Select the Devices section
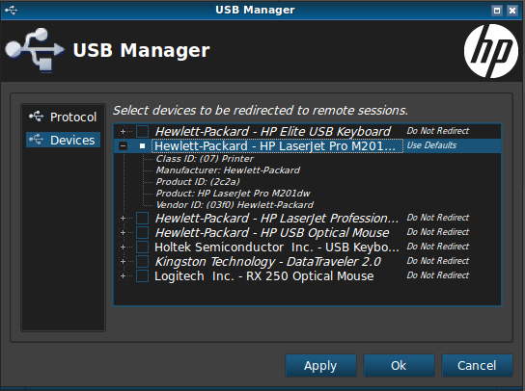 point(63,140)
